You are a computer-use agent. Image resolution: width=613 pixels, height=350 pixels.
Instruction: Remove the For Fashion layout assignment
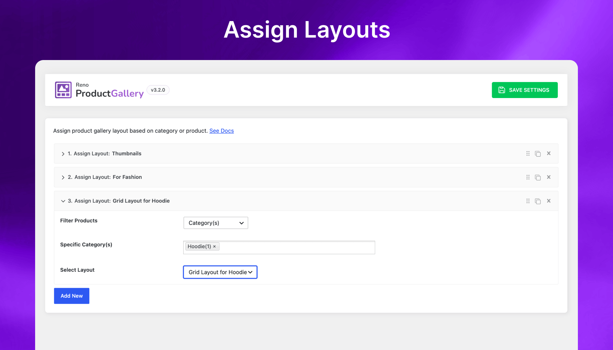point(549,177)
